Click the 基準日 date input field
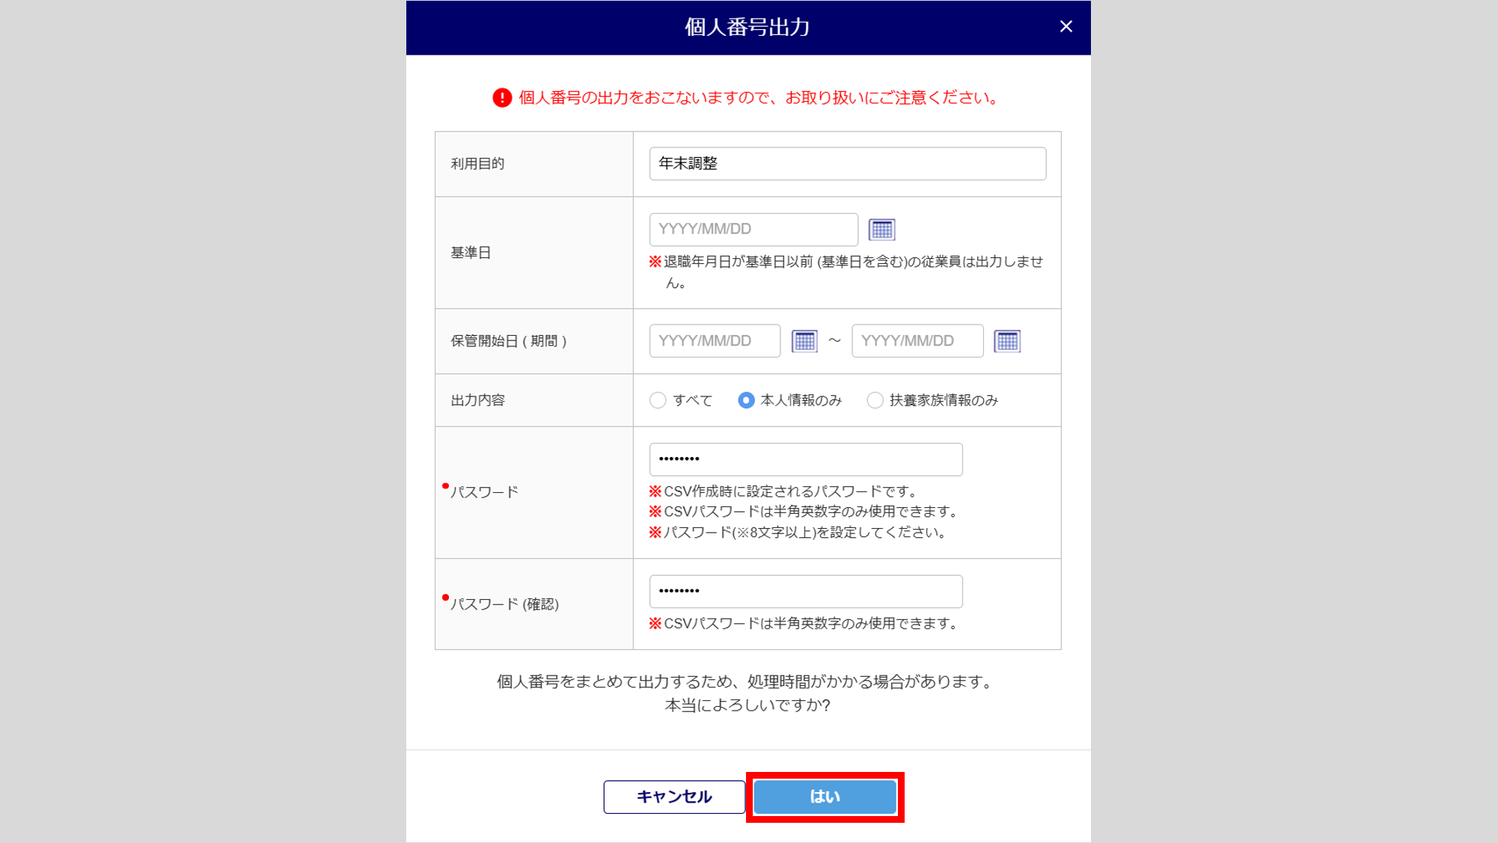This screenshot has height=843, width=1498. [x=753, y=230]
